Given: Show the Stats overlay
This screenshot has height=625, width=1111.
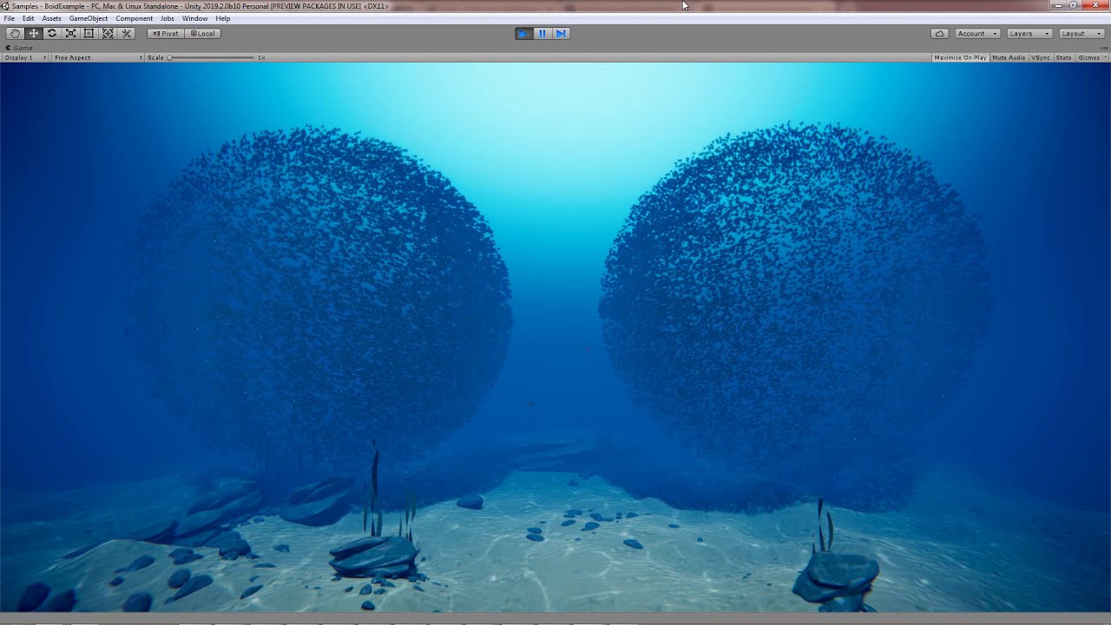Looking at the screenshot, I should point(1062,57).
